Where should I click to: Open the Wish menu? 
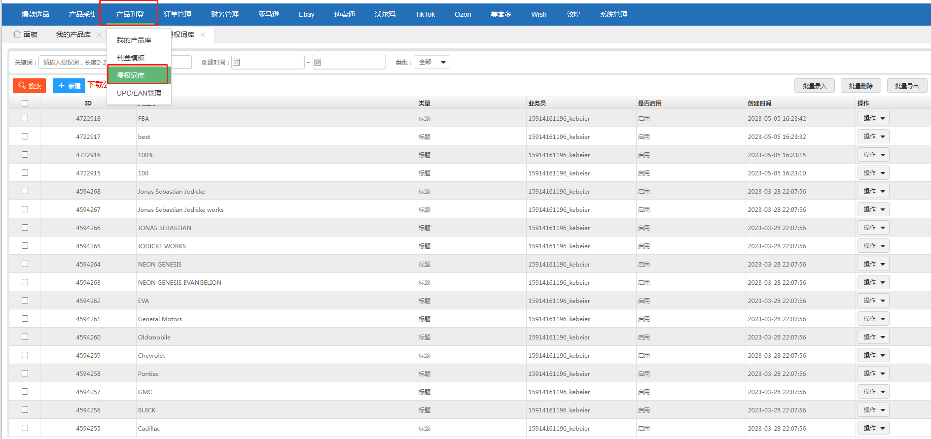click(x=539, y=14)
